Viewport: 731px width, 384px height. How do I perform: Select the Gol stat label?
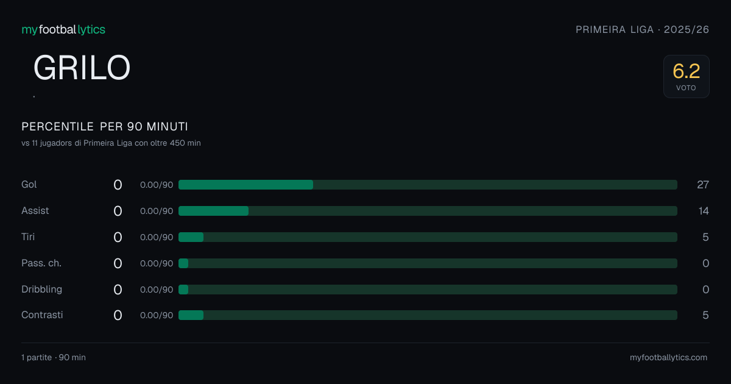tap(29, 184)
